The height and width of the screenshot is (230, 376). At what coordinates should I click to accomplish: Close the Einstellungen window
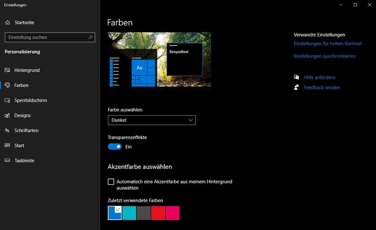369,5
